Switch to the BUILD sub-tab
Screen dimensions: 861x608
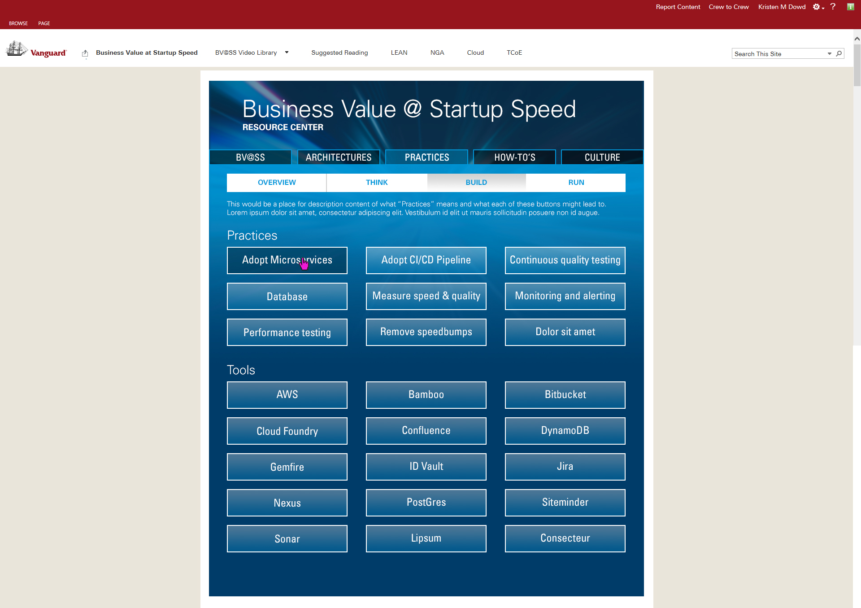(476, 183)
